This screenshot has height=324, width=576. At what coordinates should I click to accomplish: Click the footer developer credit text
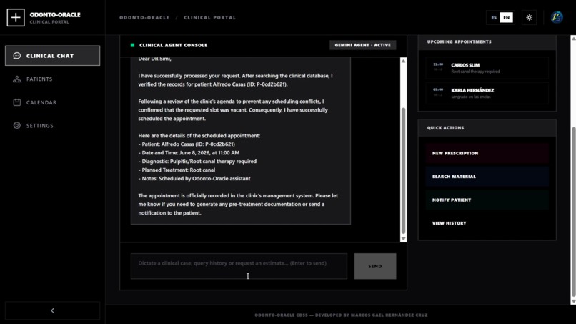coord(341,315)
